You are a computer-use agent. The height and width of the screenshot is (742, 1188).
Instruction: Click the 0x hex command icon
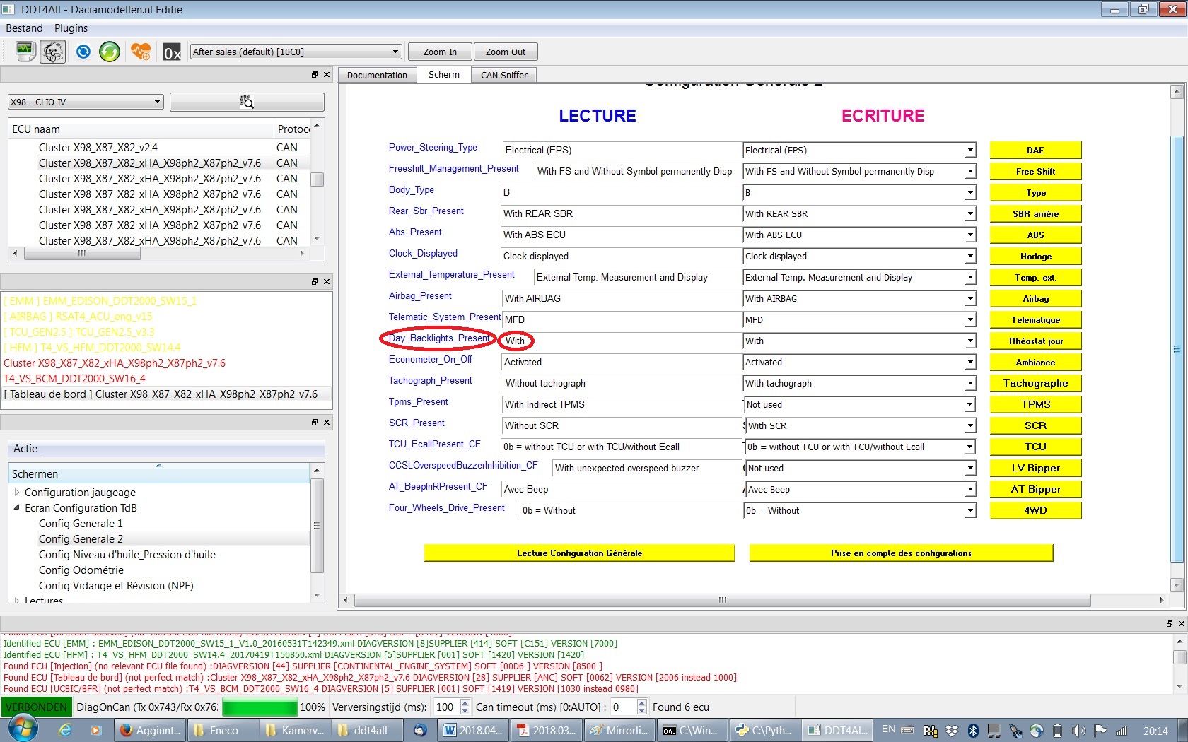pos(172,52)
